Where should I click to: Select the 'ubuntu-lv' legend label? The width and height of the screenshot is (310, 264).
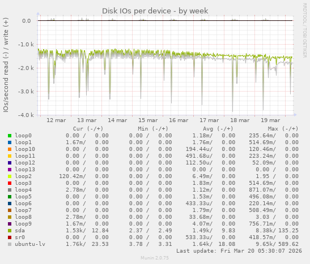pyautogui.click(x=30, y=244)
